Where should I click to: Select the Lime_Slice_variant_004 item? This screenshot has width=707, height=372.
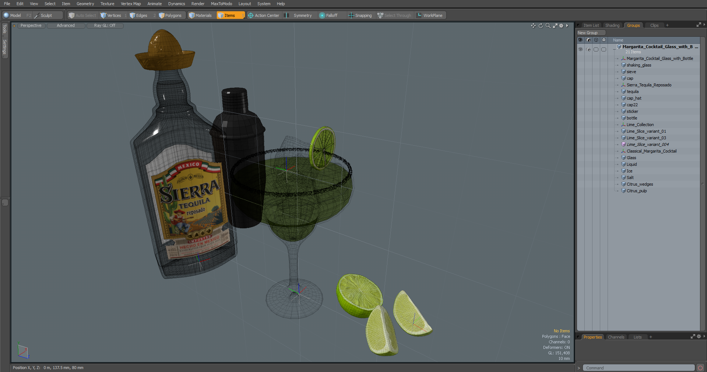point(647,144)
